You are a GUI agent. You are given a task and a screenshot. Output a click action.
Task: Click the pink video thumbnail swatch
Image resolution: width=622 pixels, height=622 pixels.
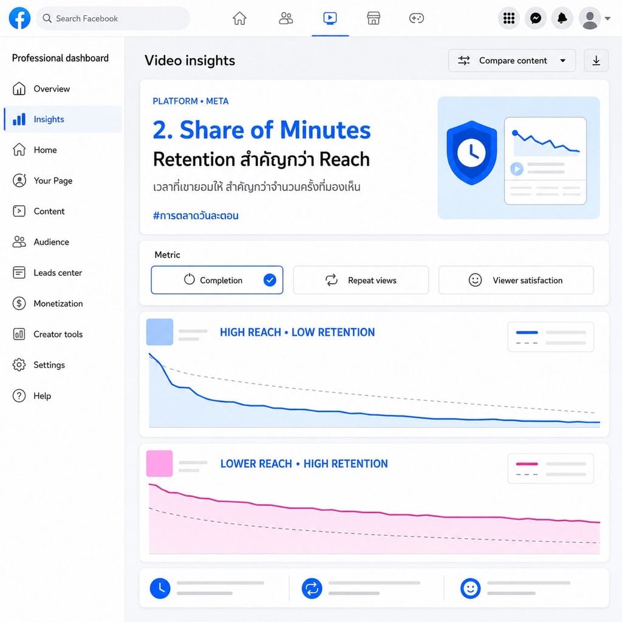point(160,463)
